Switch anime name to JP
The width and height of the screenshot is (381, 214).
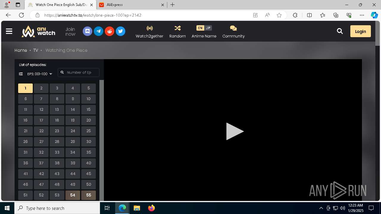(x=208, y=28)
